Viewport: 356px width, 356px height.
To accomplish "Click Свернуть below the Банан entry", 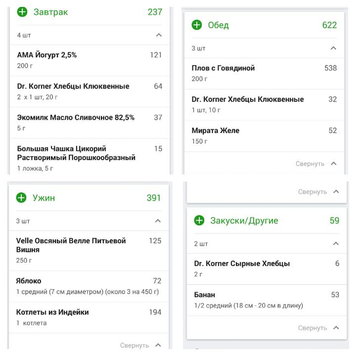I will tap(318, 328).
